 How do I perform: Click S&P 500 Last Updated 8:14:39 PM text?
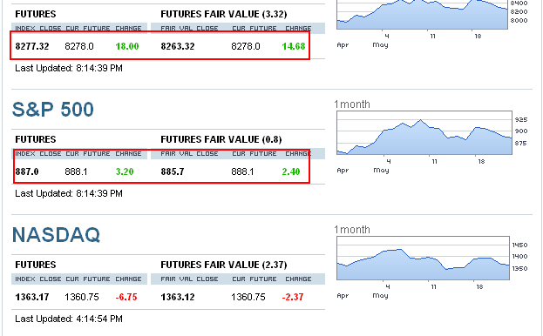pyautogui.click(x=69, y=193)
